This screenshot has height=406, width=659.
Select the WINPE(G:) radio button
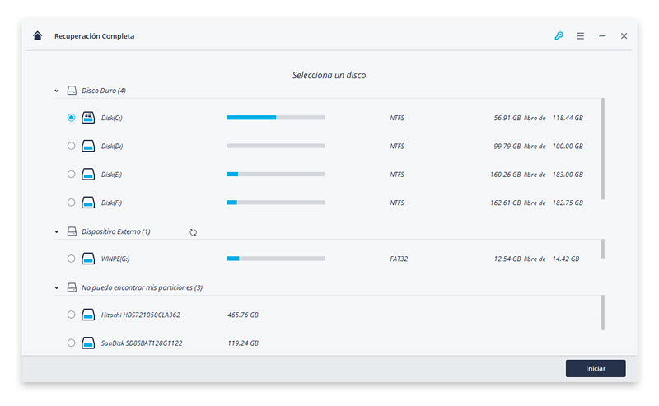coord(71,259)
